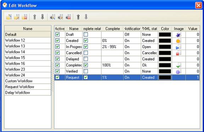Open the XML status cell for In Progress
The width and height of the screenshot is (204, 132).
149,47
